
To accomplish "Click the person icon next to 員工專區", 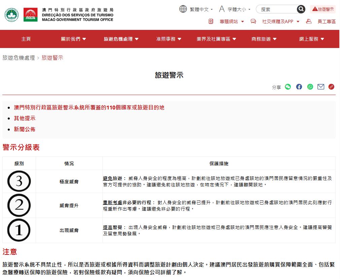I will pyautogui.click(x=309, y=21).
